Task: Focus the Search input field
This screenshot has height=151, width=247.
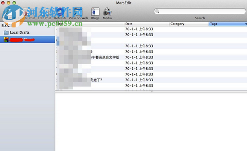Action: (x=200, y=11)
